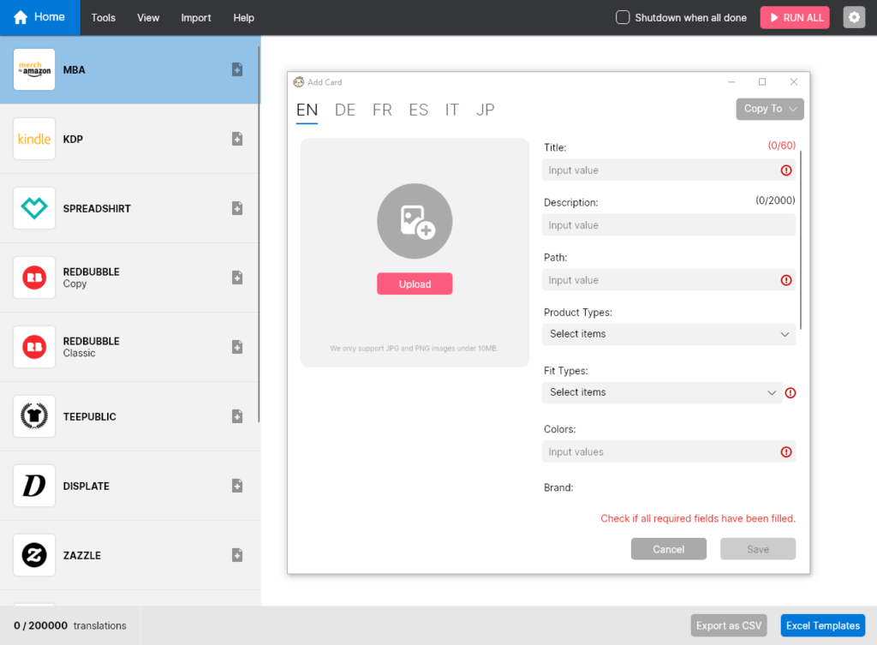Expand the Fit Types select list
The image size is (877, 645).
pyautogui.click(x=662, y=392)
